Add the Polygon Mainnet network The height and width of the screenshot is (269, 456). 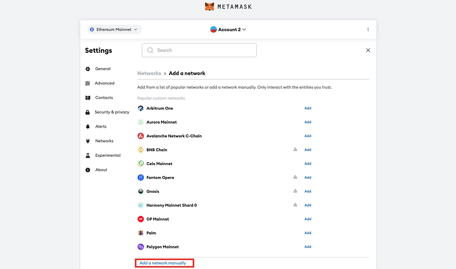click(308, 246)
